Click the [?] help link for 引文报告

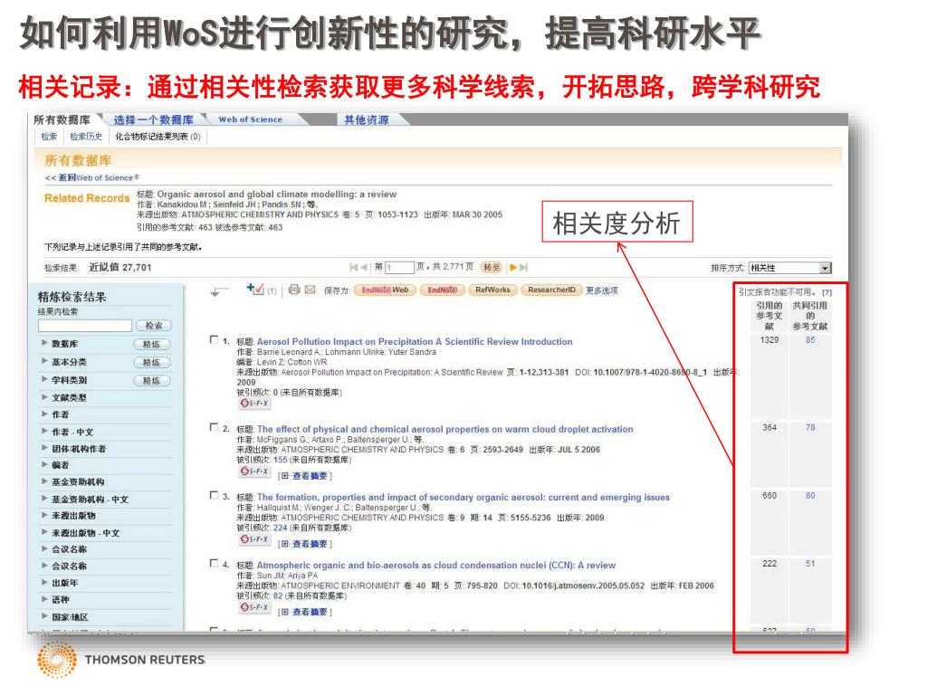pos(827,292)
